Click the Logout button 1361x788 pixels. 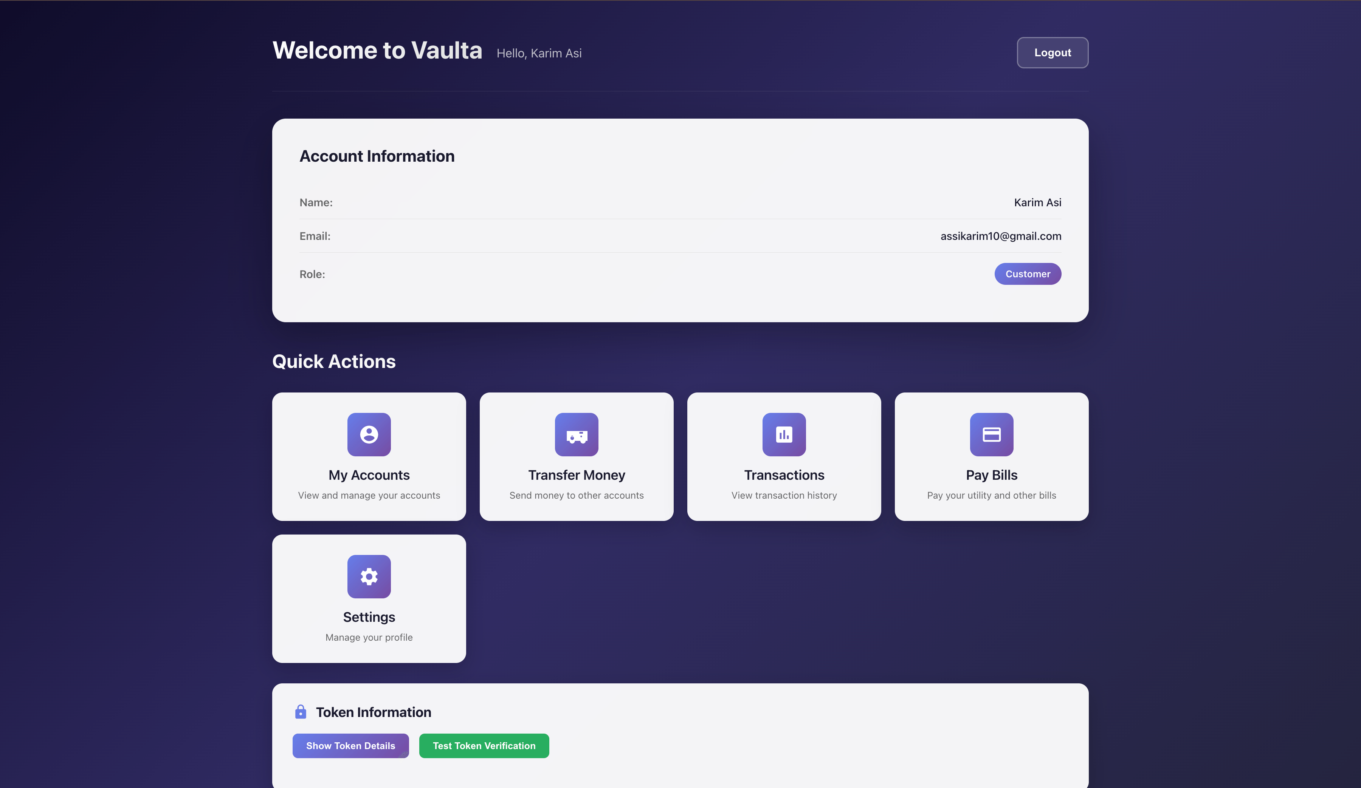(x=1052, y=53)
